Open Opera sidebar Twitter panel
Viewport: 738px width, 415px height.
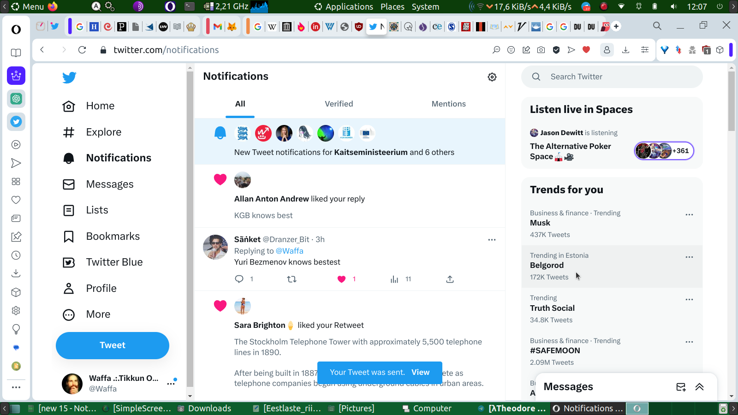click(16, 122)
